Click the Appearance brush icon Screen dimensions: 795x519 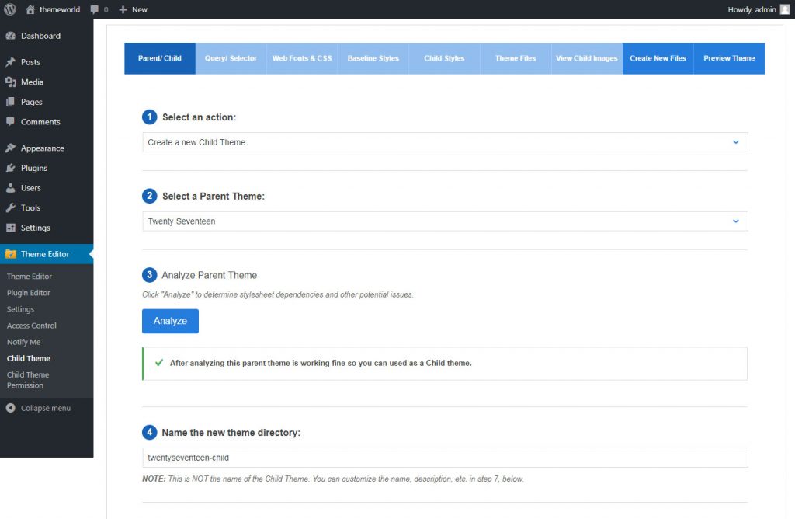point(11,148)
